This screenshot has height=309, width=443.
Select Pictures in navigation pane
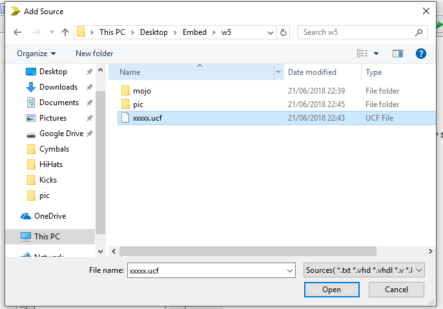point(53,118)
